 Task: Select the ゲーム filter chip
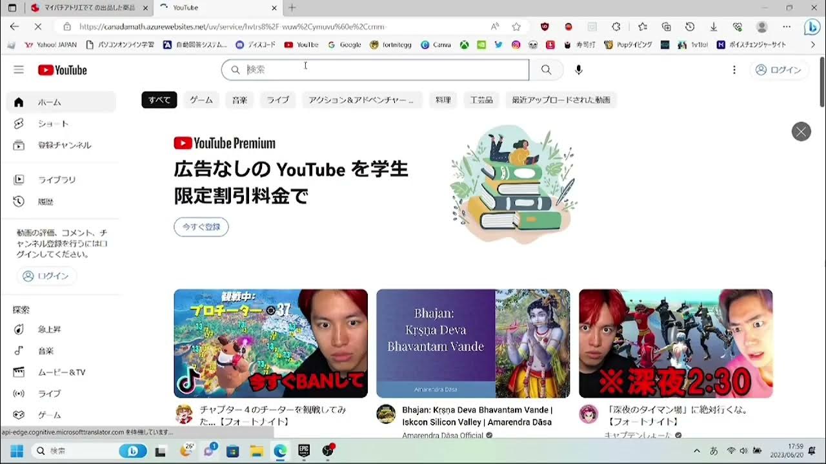pyautogui.click(x=201, y=100)
